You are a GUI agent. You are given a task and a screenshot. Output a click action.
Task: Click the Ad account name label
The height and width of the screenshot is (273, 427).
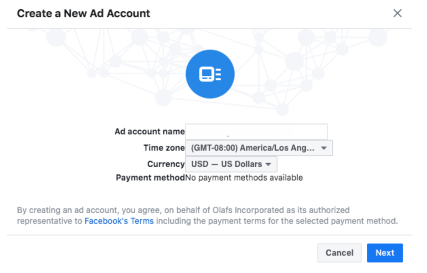click(149, 132)
